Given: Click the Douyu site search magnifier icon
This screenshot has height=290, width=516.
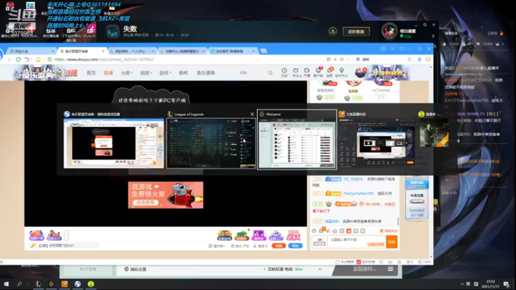Looking at the screenshot, I should point(270,73).
